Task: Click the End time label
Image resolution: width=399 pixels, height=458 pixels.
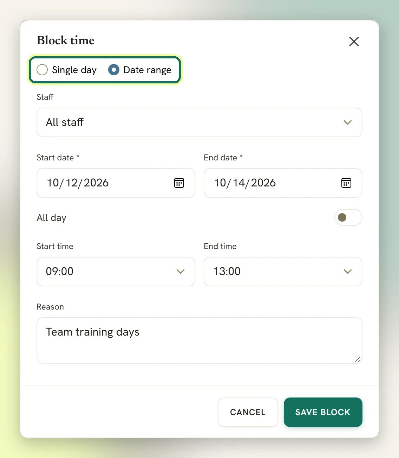Action: tap(220, 246)
